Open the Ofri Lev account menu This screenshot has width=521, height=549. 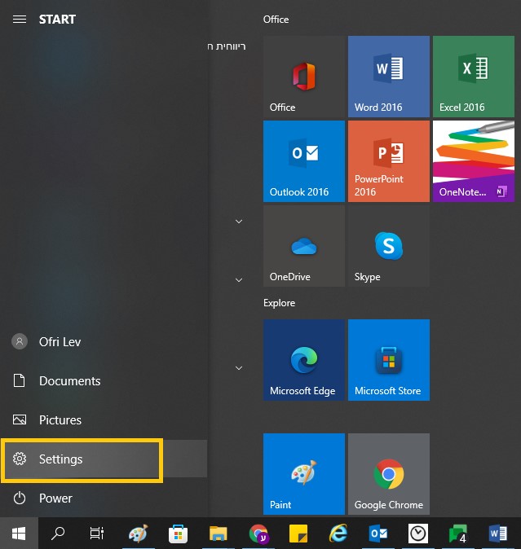[x=104, y=342]
